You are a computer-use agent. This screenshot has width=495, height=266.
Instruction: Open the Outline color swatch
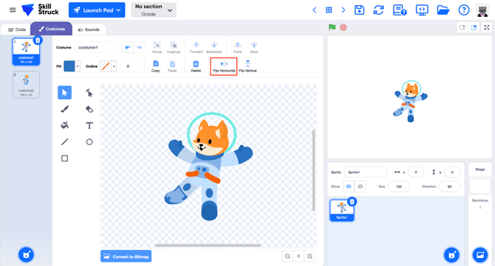pyautogui.click(x=109, y=66)
